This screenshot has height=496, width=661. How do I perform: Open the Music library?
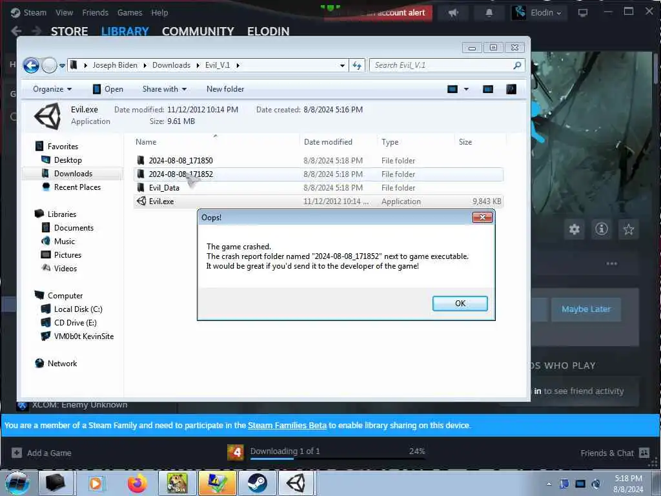pyautogui.click(x=64, y=242)
